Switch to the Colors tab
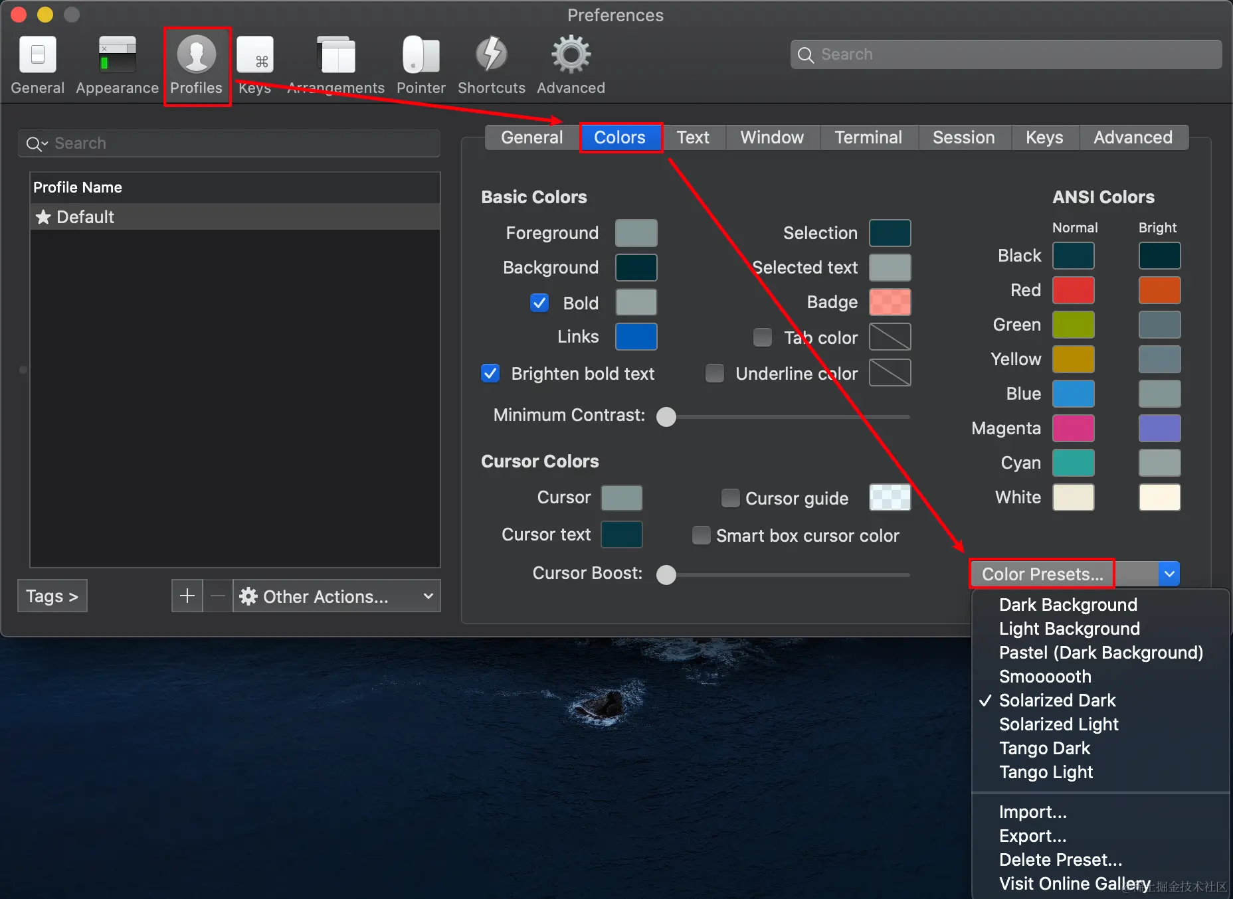The width and height of the screenshot is (1233, 899). tap(620, 137)
